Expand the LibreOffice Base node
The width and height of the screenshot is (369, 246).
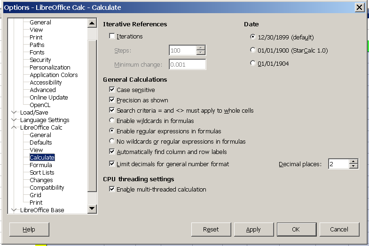point(14,210)
